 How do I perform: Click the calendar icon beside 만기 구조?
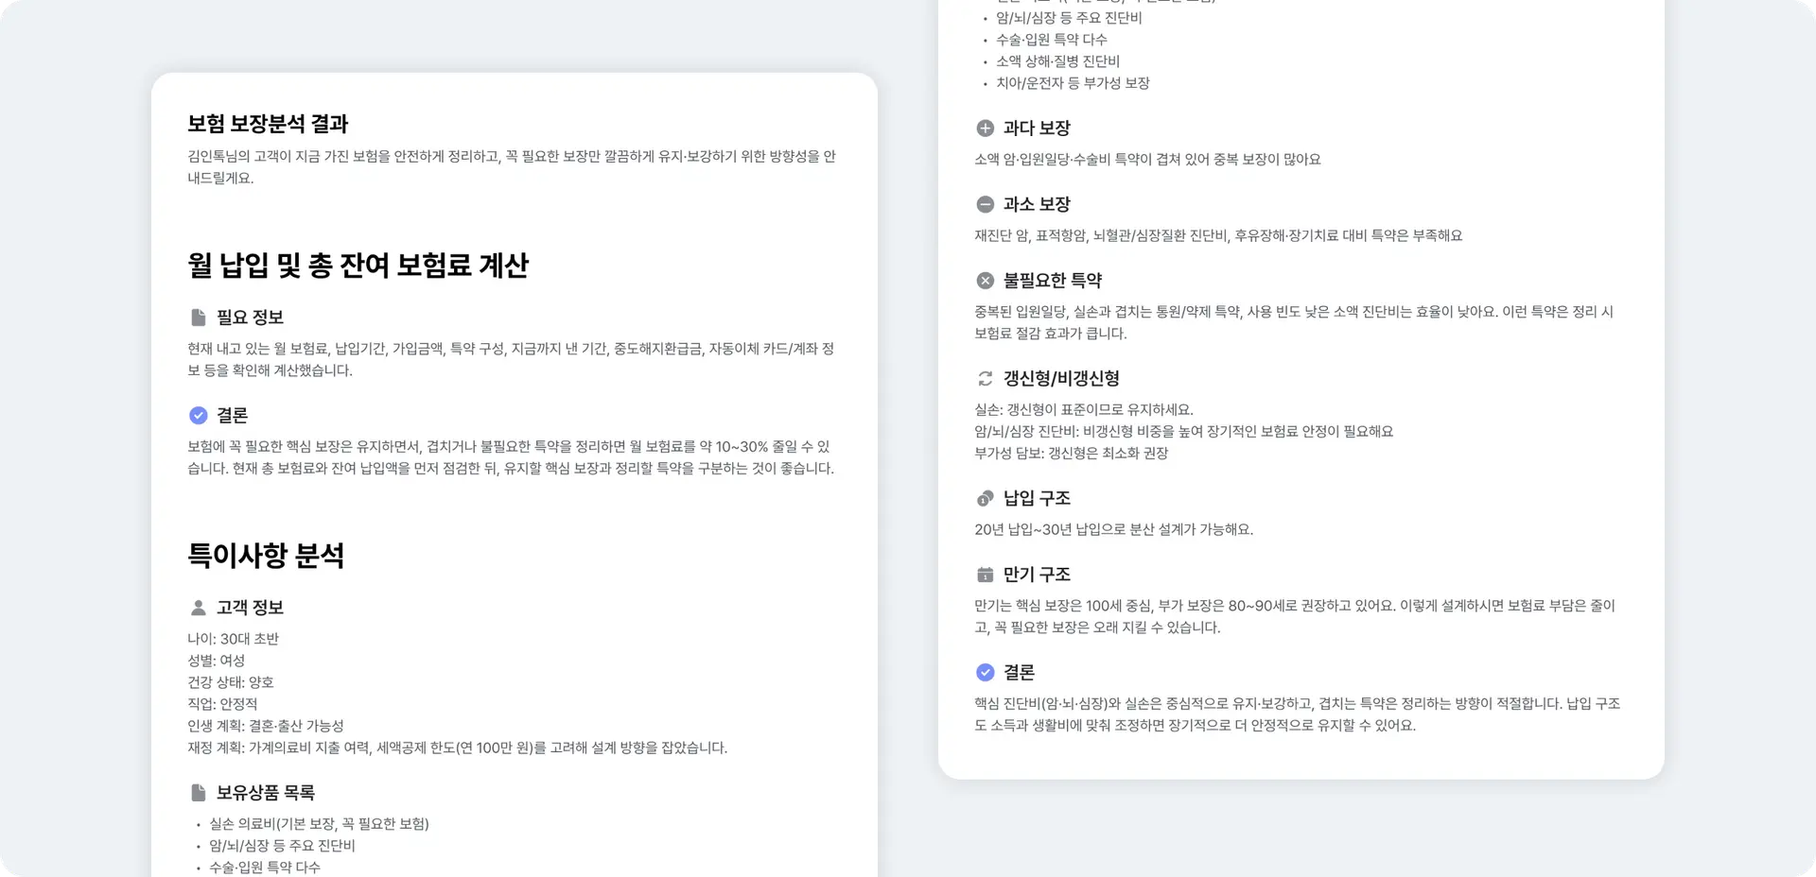coord(985,575)
